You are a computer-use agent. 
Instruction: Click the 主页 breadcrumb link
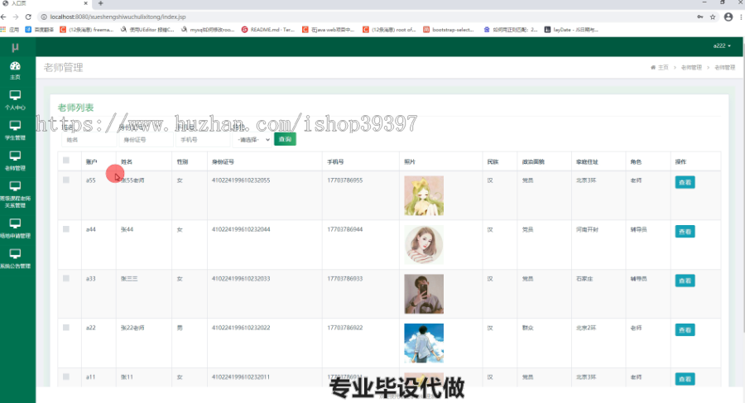(x=663, y=68)
